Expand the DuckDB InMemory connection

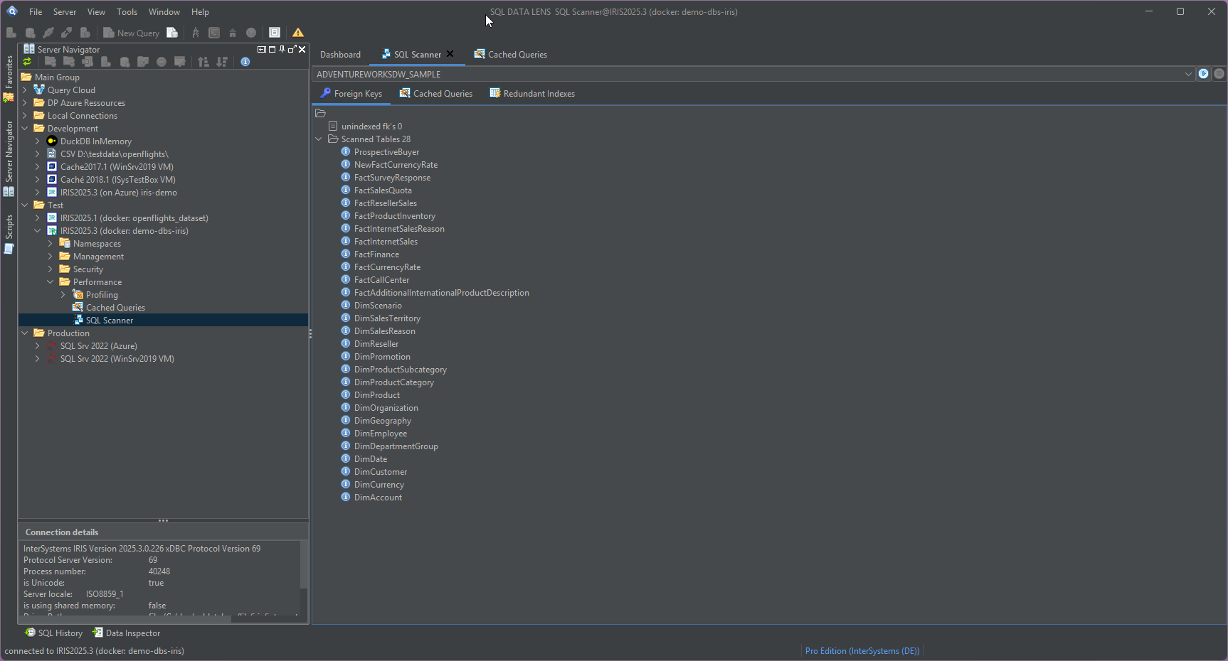pyautogui.click(x=38, y=141)
